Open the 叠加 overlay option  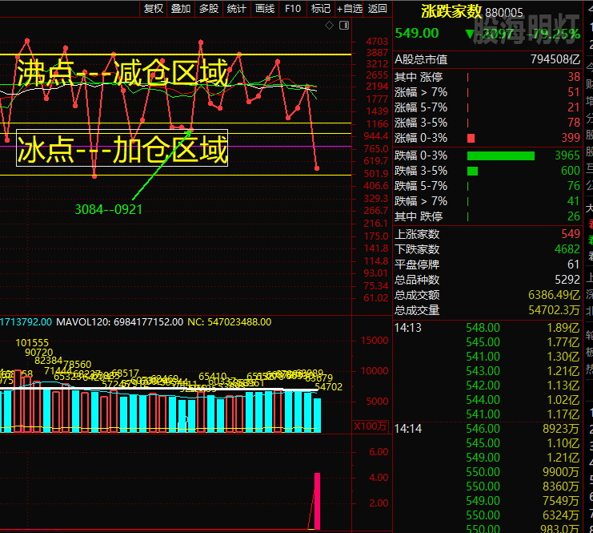[x=181, y=8]
